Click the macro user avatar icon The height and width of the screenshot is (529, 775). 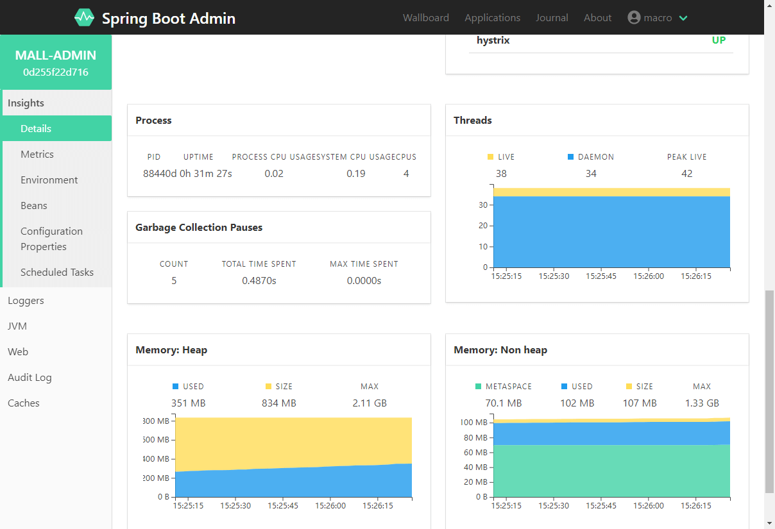click(x=634, y=18)
